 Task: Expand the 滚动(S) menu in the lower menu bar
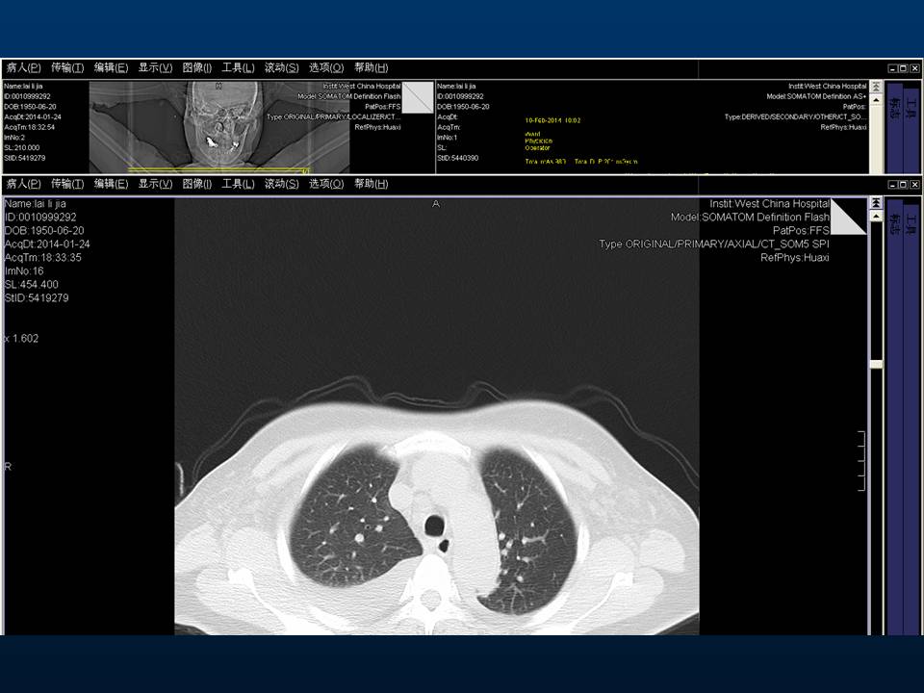click(x=281, y=183)
